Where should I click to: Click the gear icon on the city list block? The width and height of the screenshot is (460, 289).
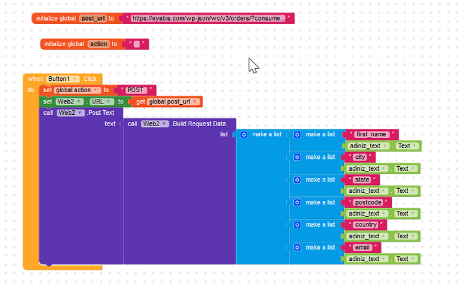tap(297, 158)
